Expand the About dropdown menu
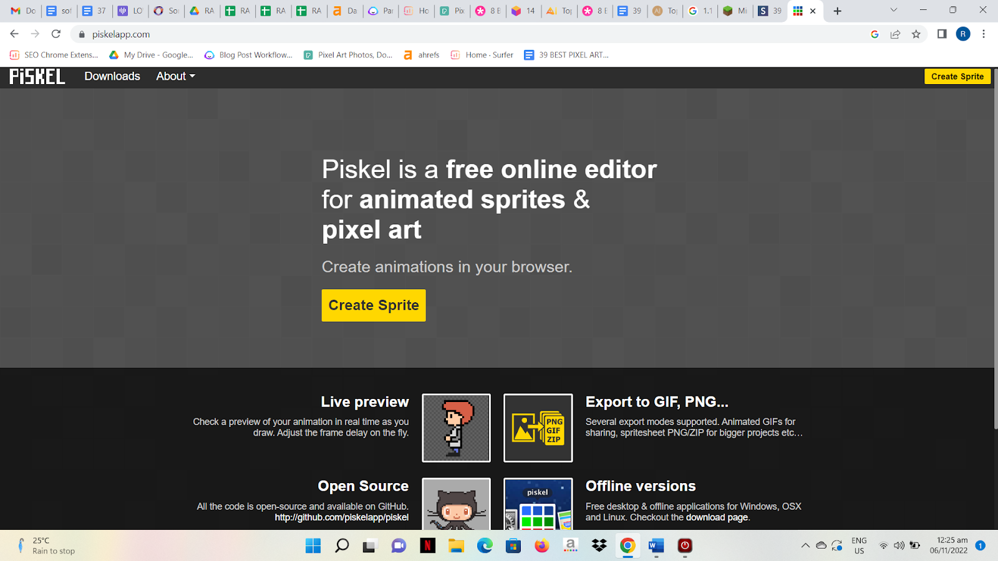Screen dimensions: 998x561 tap(175, 76)
